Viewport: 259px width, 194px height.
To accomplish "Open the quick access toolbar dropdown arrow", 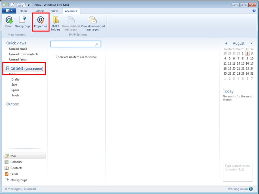I will pos(29,5).
